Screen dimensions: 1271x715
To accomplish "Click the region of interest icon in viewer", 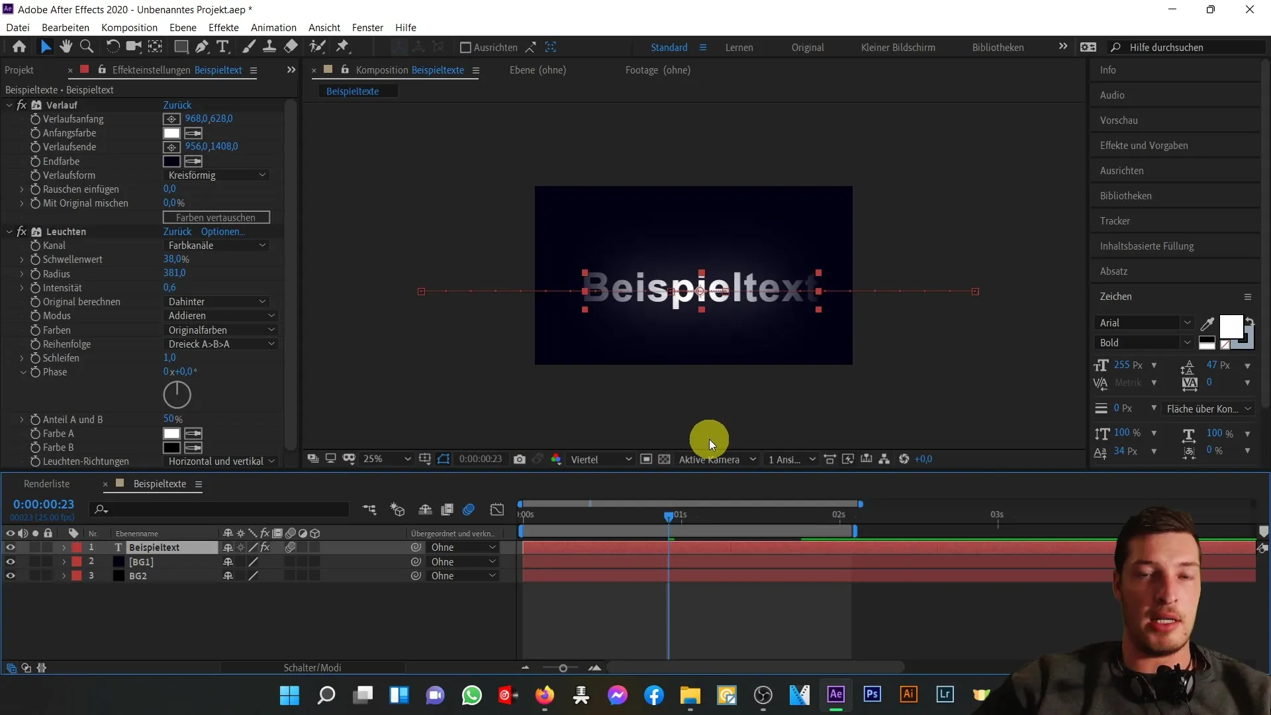I will click(x=446, y=460).
